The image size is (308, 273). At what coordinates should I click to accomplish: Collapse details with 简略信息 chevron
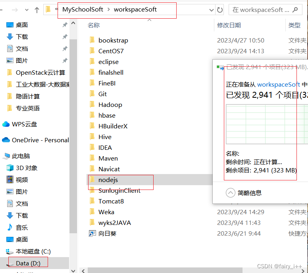click(231, 193)
